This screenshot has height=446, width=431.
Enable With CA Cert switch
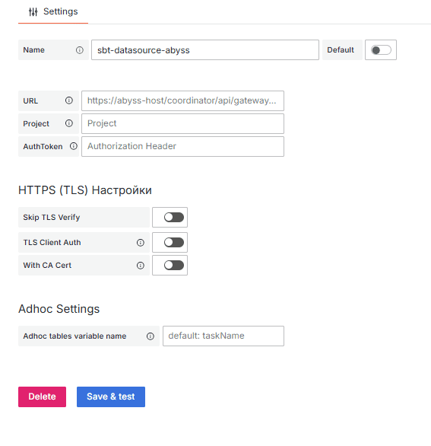click(x=174, y=265)
